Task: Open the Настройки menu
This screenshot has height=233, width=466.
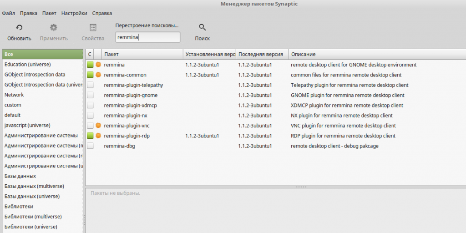Action: coord(74,13)
